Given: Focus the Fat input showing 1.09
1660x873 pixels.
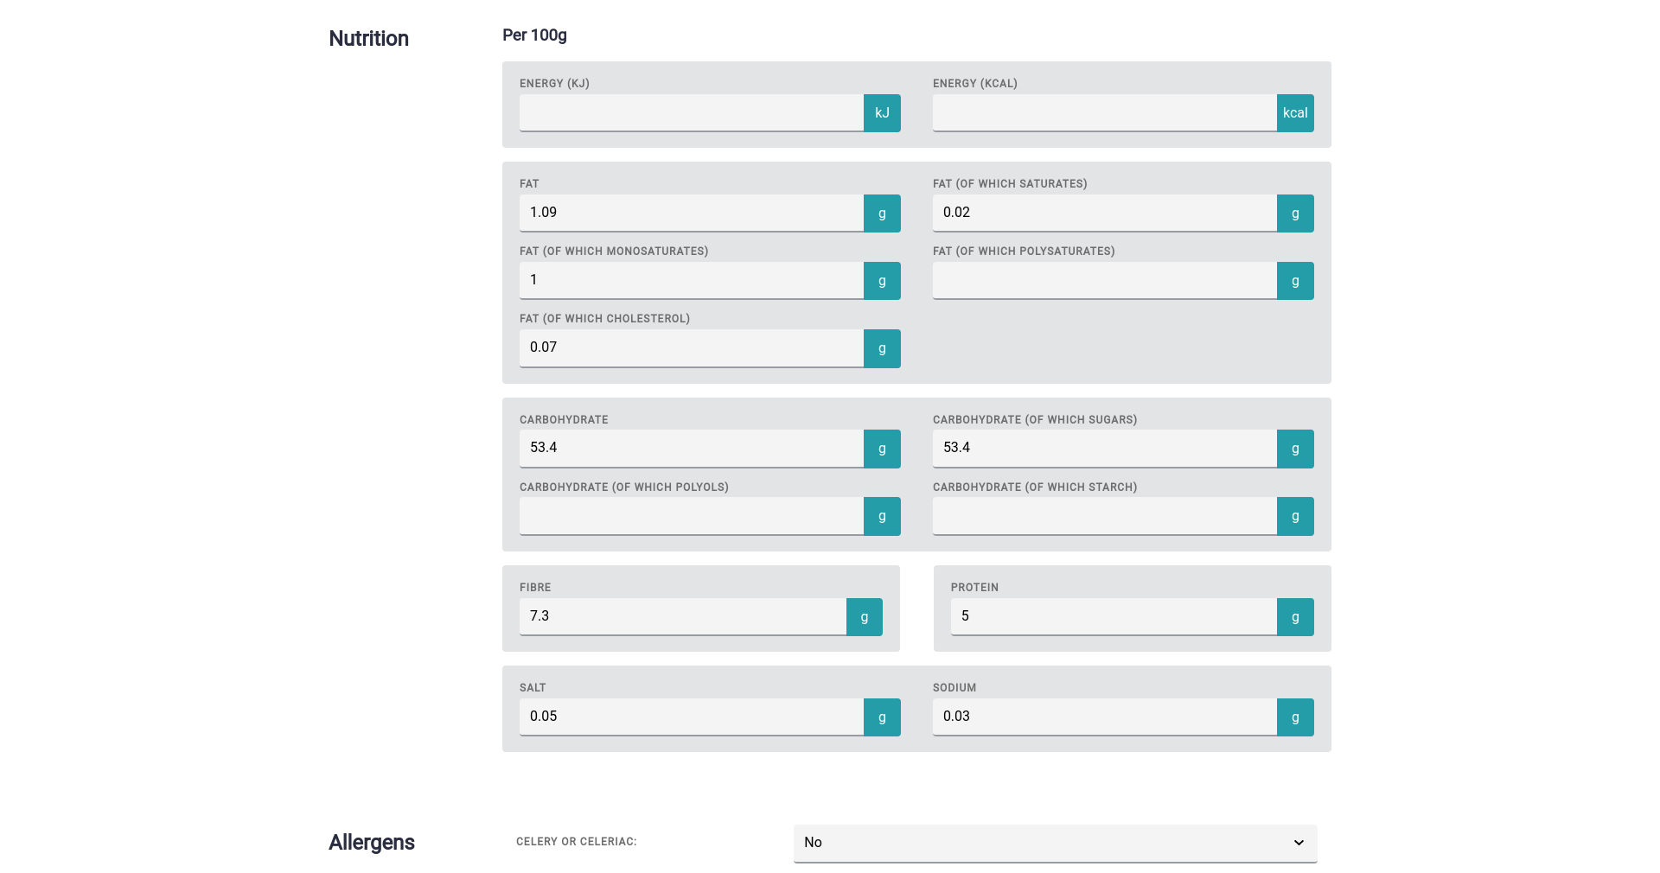Looking at the screenshot, I should [x=691, y=213].
